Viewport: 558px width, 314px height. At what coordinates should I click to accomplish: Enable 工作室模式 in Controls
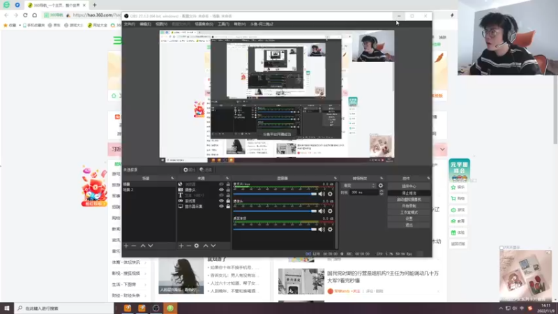(x=409, y=212)
